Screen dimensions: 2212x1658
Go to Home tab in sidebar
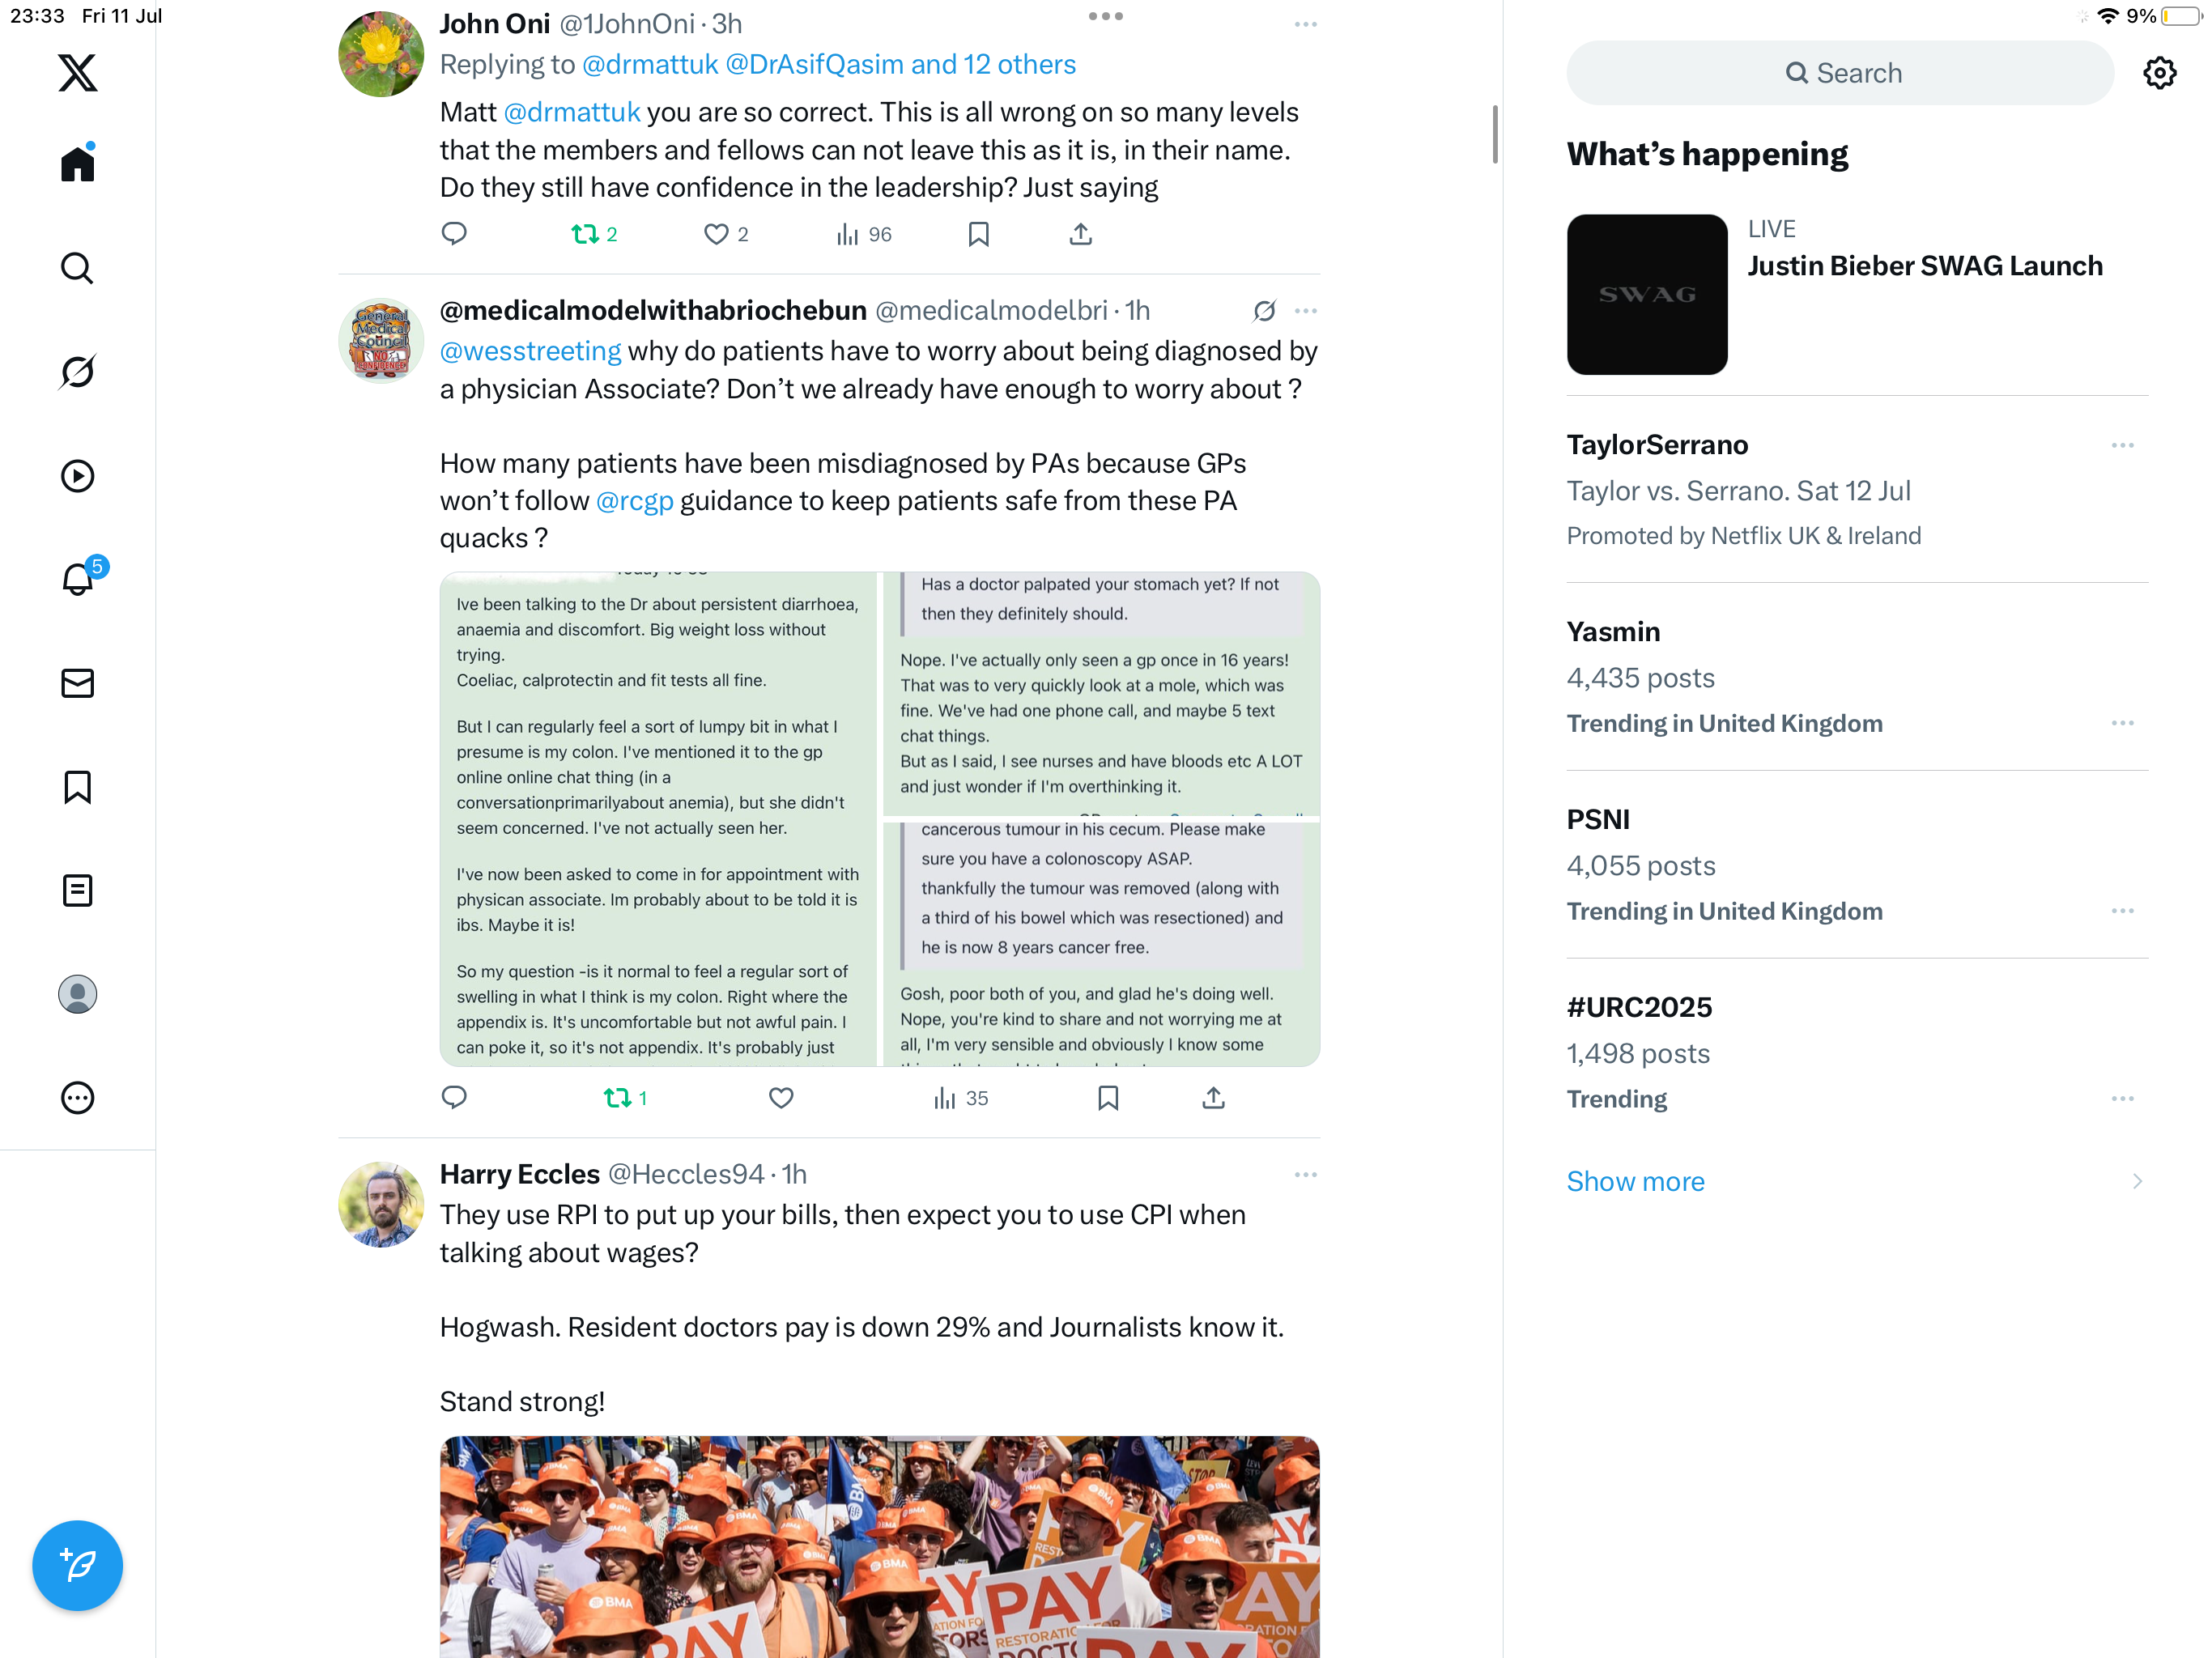77,163
